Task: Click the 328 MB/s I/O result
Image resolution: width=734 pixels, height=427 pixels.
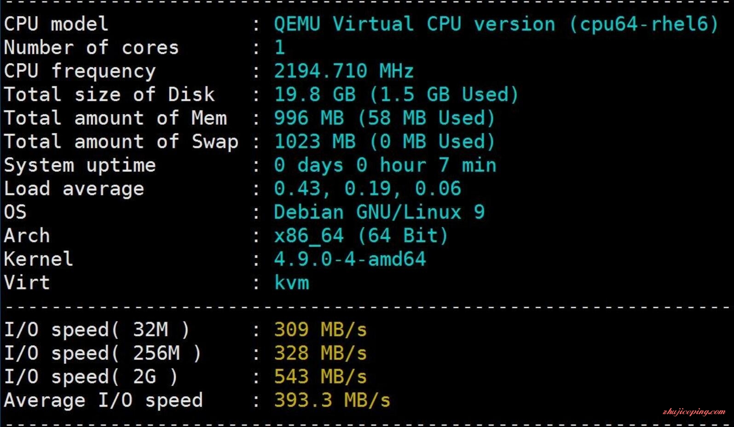Action: pyautogui.click(x=320, y=353)
